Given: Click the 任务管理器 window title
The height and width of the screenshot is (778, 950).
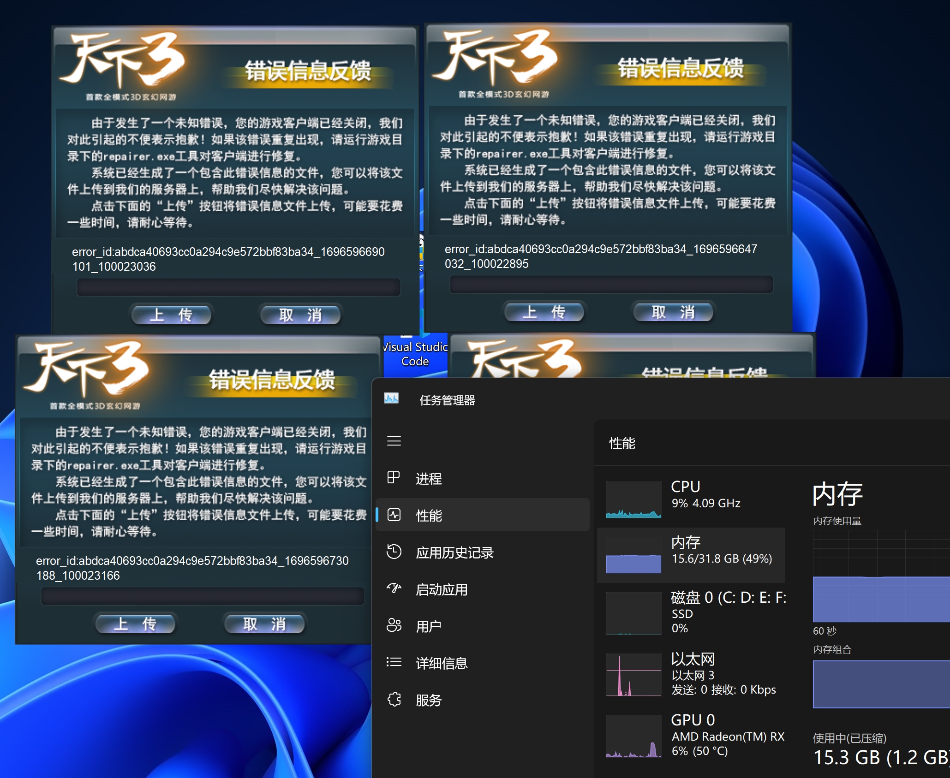Looking at the screenshot, I should [x=447, y=400].
